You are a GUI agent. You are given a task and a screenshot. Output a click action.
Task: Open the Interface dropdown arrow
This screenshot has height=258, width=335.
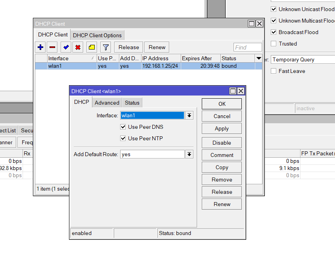pos(189,116)
